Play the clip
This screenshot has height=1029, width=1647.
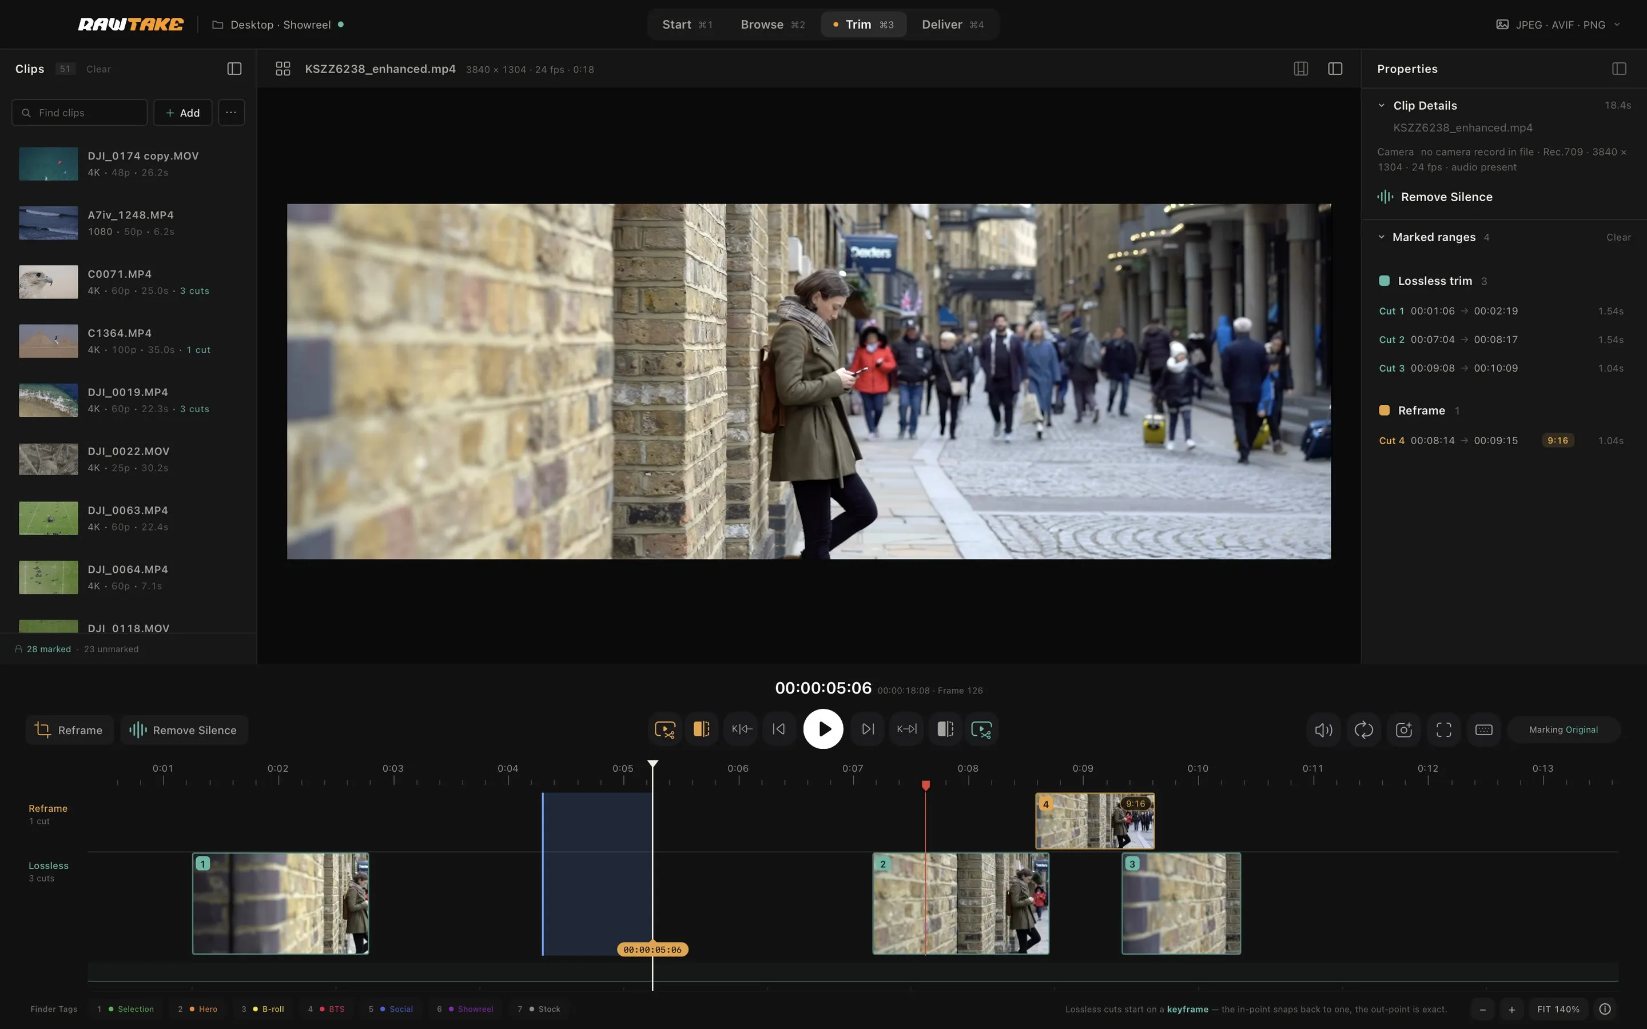click(823, 729)
